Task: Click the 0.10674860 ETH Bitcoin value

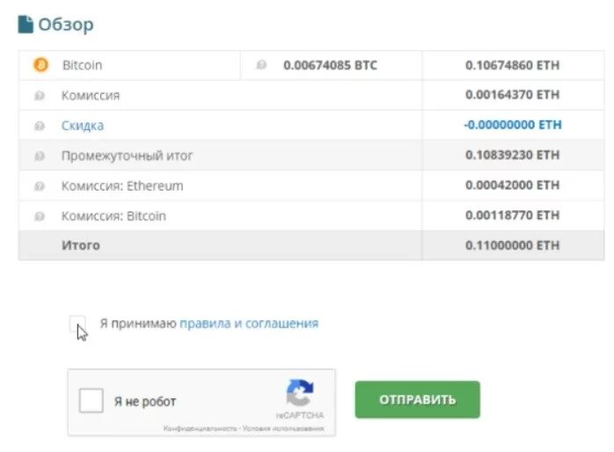Action: [x=512, y=65]
